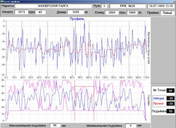Click the black vertical cursor line in profile chart

(75, 48)
